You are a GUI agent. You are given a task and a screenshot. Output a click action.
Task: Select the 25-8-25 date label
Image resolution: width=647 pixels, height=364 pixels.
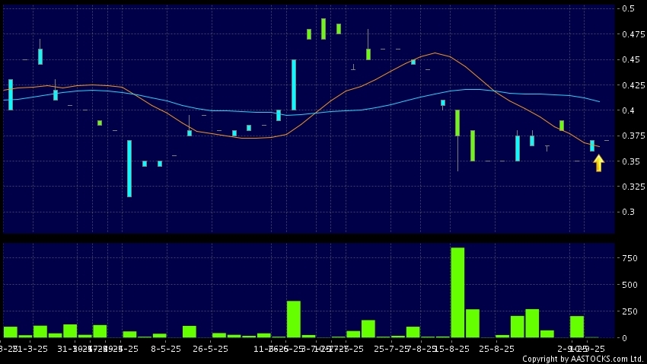pyautogui.click(x=496, y=349)
